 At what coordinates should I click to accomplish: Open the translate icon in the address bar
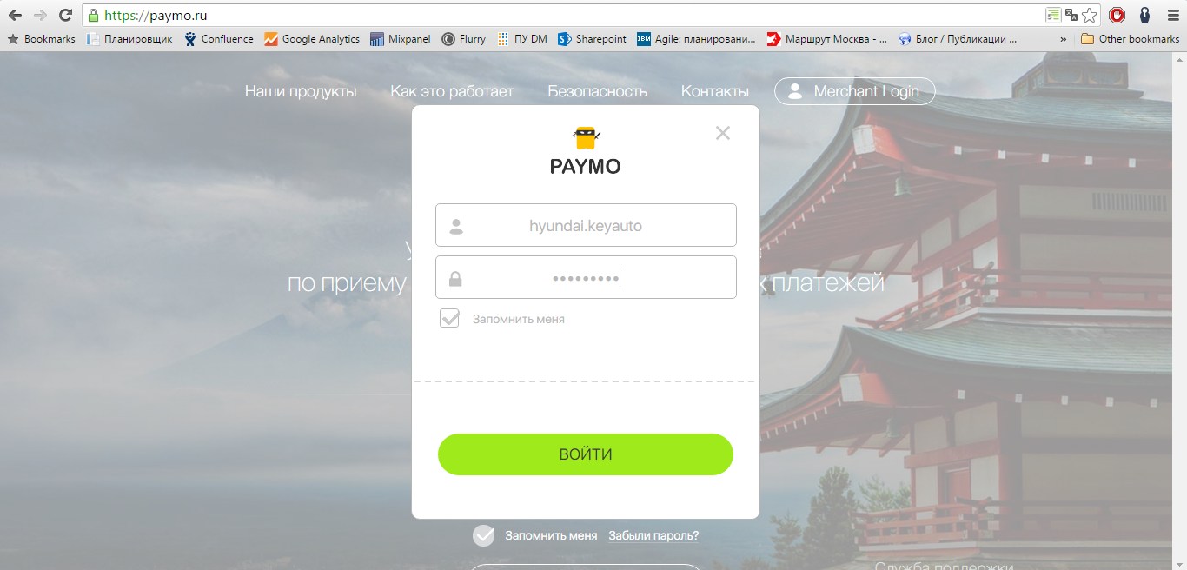(1071, 15)
